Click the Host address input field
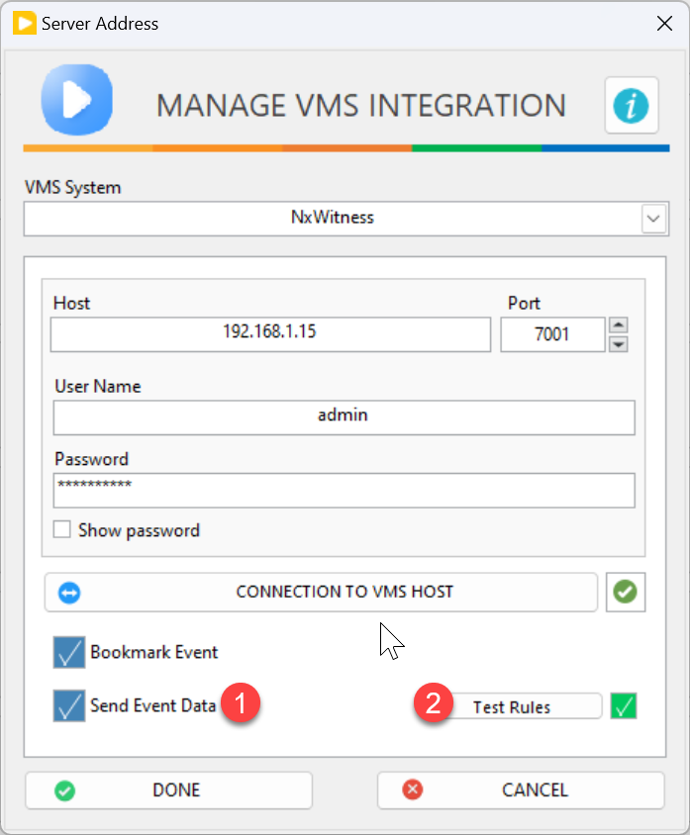 pyautogui.click(x=270, y=334)
